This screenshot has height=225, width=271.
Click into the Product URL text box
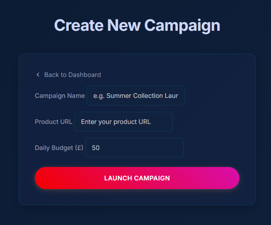[x=123, y=122]
